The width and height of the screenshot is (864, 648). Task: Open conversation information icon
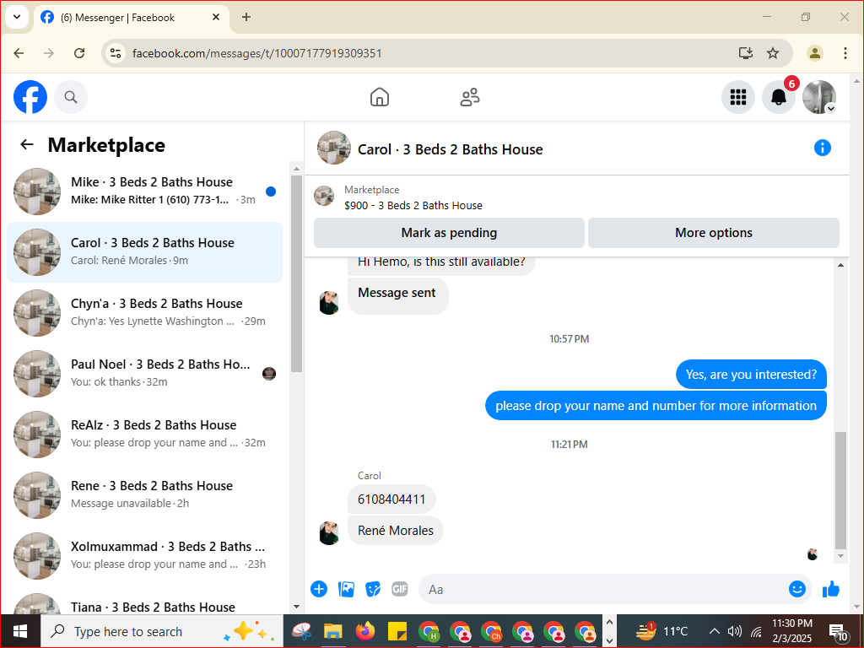822,148
